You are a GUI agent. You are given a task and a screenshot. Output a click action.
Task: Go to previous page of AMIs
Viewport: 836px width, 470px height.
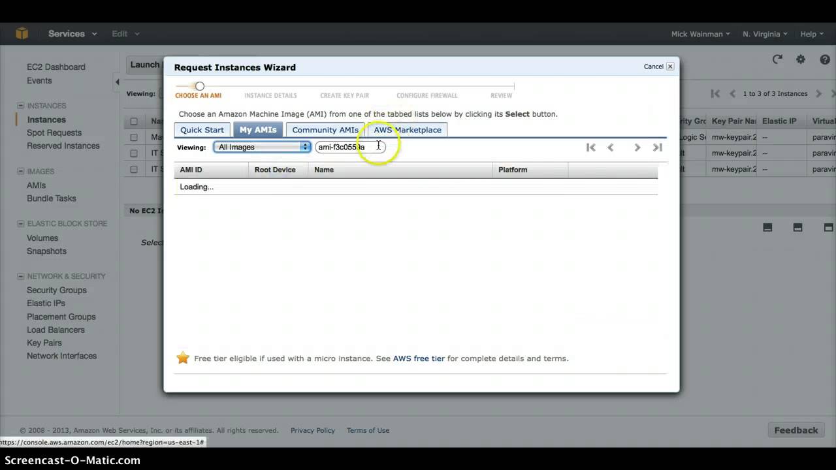click(x=611, y=148)
